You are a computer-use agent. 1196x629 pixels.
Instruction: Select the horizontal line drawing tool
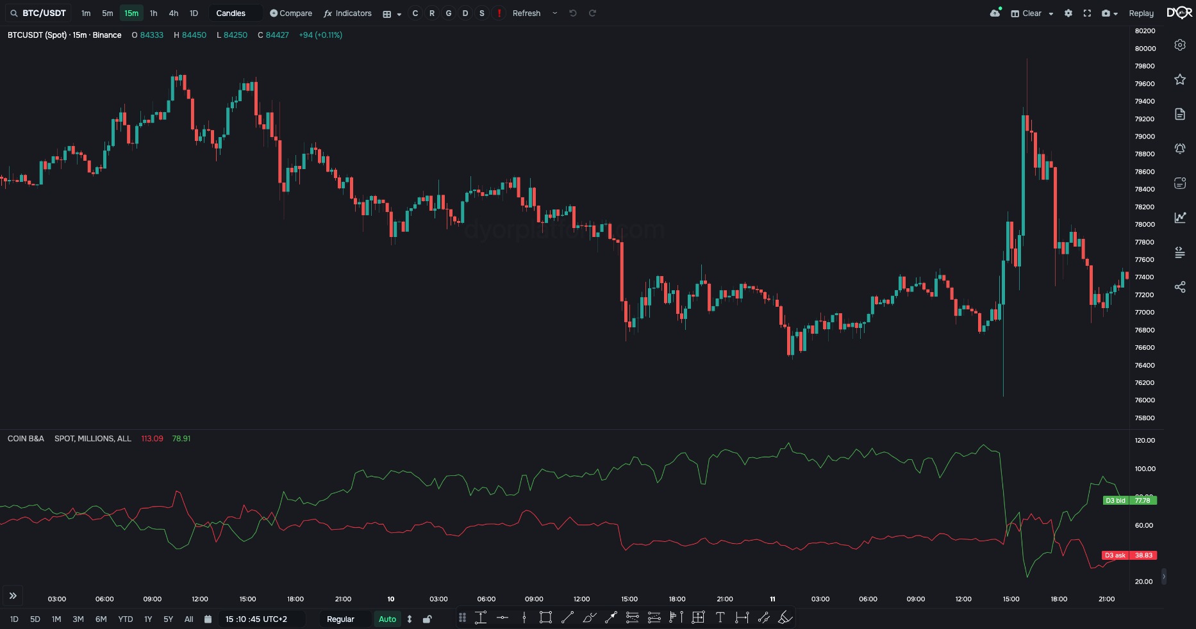[502, 617]
